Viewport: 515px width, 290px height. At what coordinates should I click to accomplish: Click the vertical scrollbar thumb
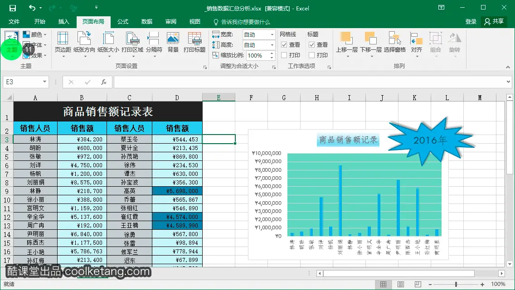pos(510,137)
